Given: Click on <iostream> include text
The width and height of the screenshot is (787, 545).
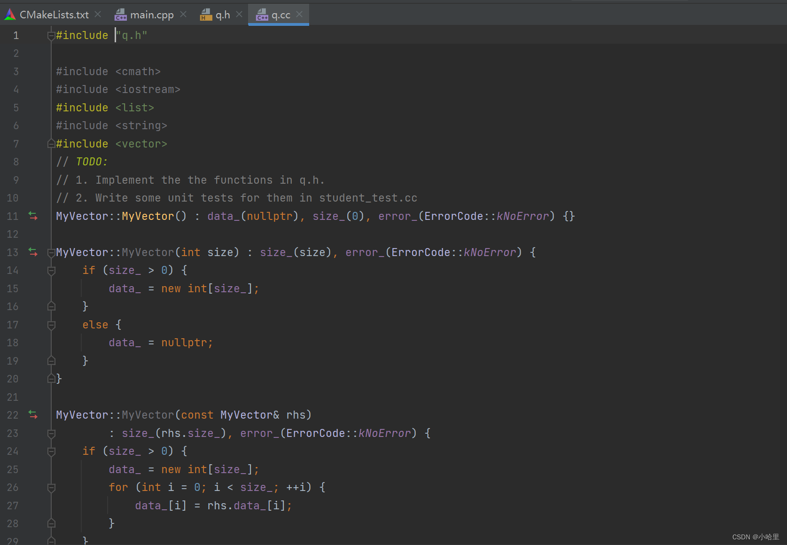Looking at the screenshot, I should 148,89.
